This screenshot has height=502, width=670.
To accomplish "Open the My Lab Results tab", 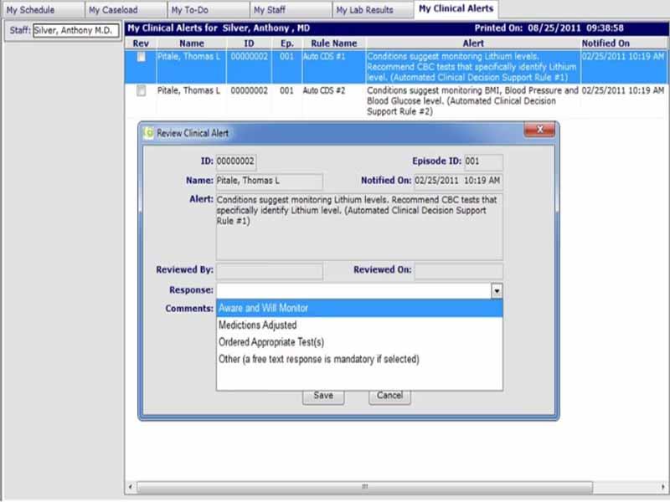I will click(373, 9).
